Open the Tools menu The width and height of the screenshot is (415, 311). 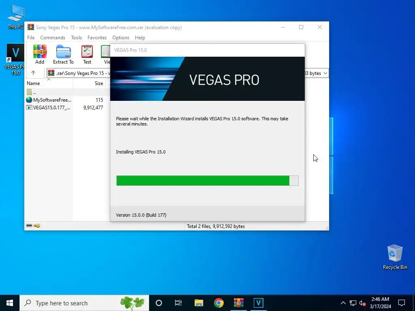tap(76, 38)
